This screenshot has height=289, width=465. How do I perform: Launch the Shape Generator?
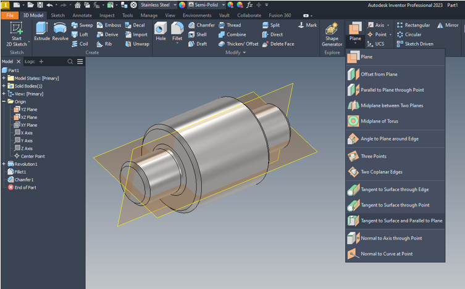(332, 35)
